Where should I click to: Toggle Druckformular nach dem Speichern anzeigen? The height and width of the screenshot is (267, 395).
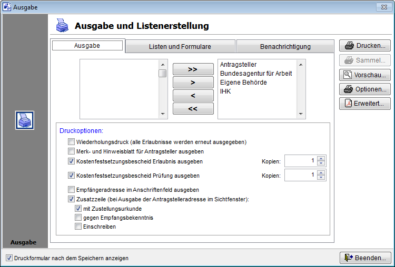(9, 258)
